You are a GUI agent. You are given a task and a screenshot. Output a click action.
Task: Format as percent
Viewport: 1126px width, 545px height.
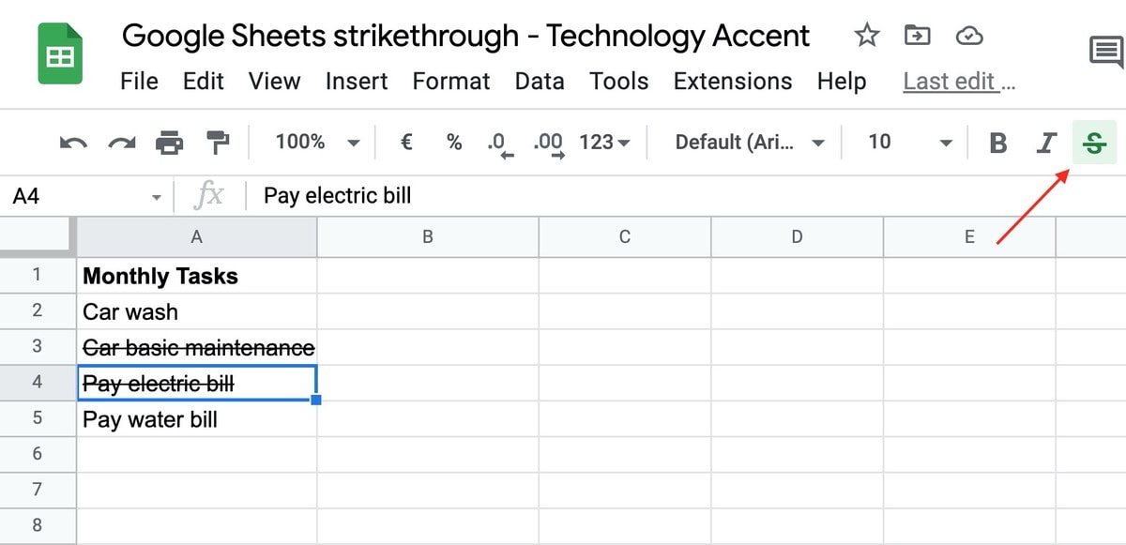(x=454, y=142)
